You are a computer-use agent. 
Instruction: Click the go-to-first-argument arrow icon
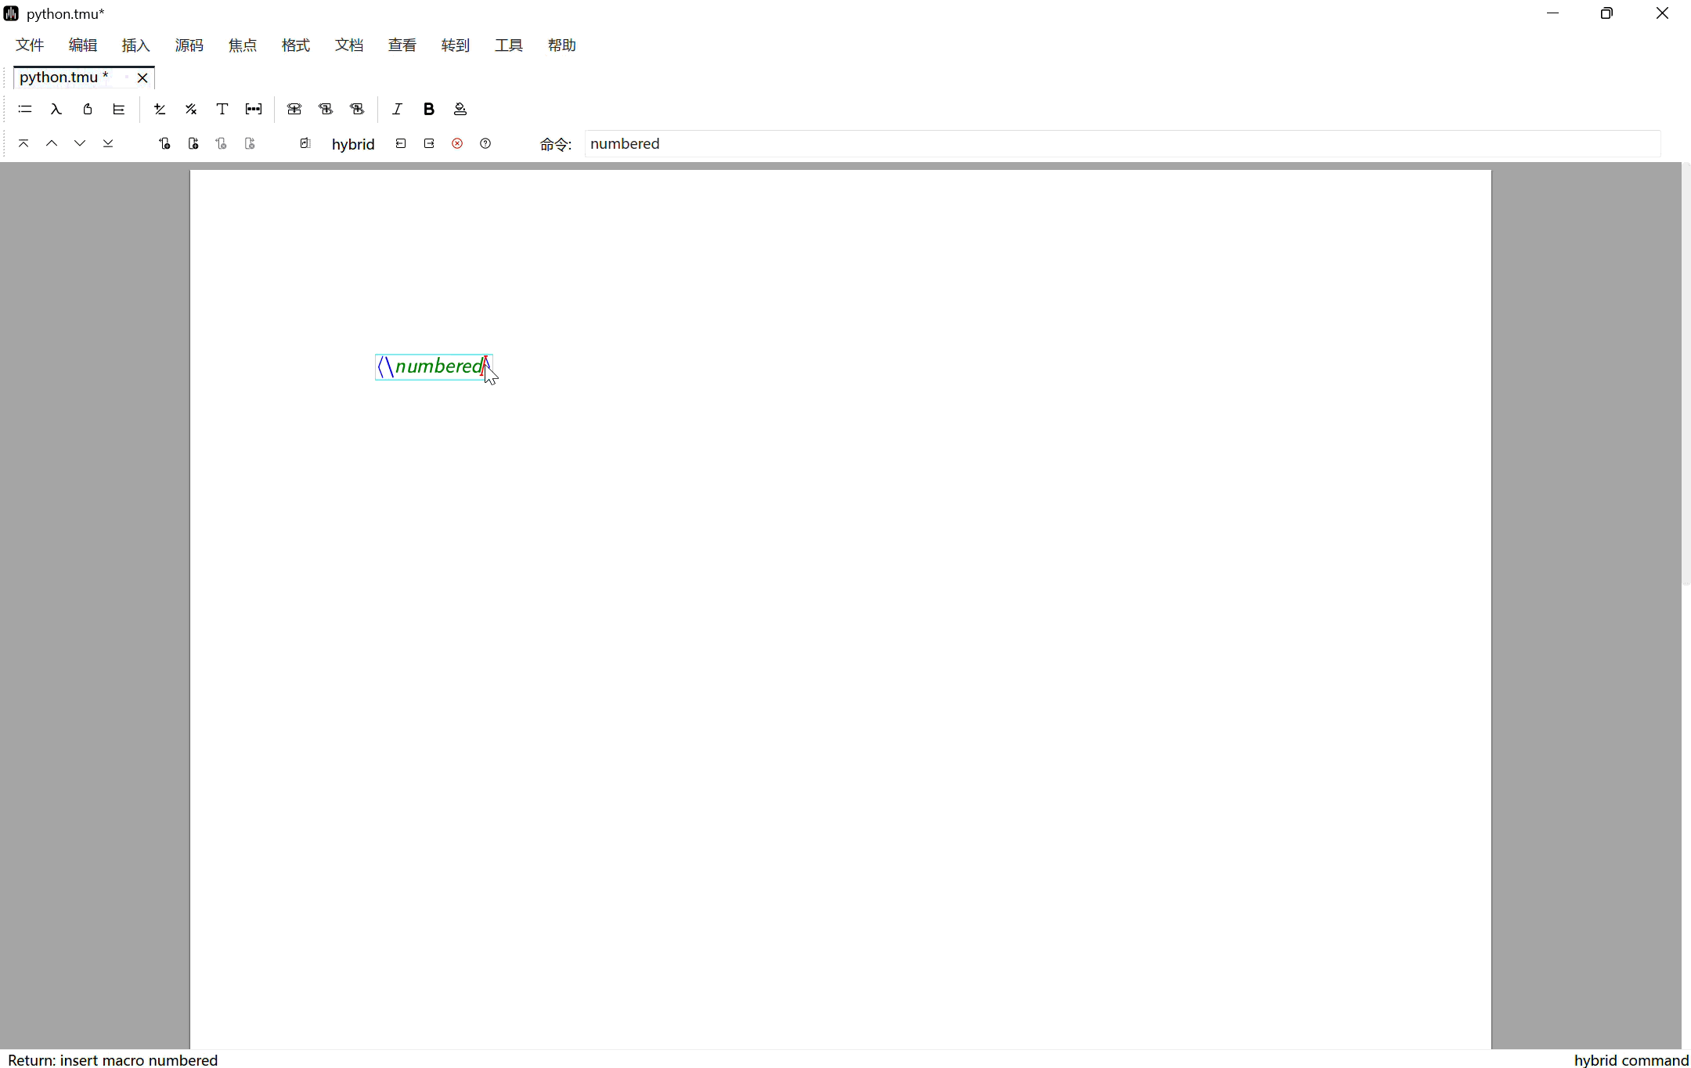pyautogui.click(x=23, y=143)
